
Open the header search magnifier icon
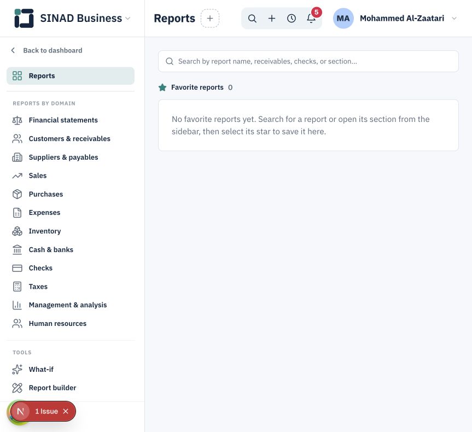point(252,19)
